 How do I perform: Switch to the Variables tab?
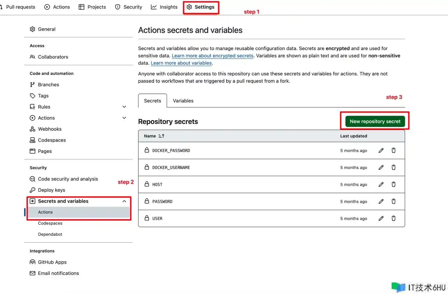click(183, 101)
